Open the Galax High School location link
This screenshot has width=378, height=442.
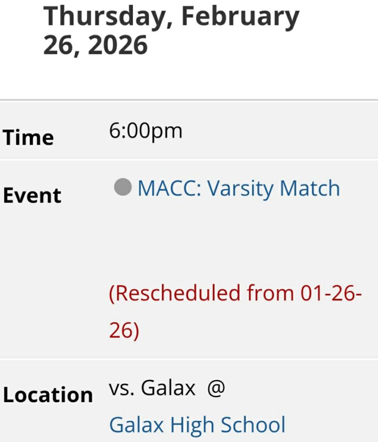coord(197,424)
